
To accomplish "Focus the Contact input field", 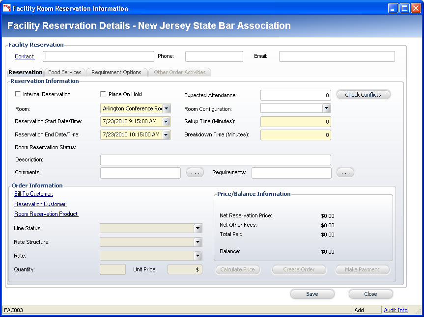I will (98, 56).
